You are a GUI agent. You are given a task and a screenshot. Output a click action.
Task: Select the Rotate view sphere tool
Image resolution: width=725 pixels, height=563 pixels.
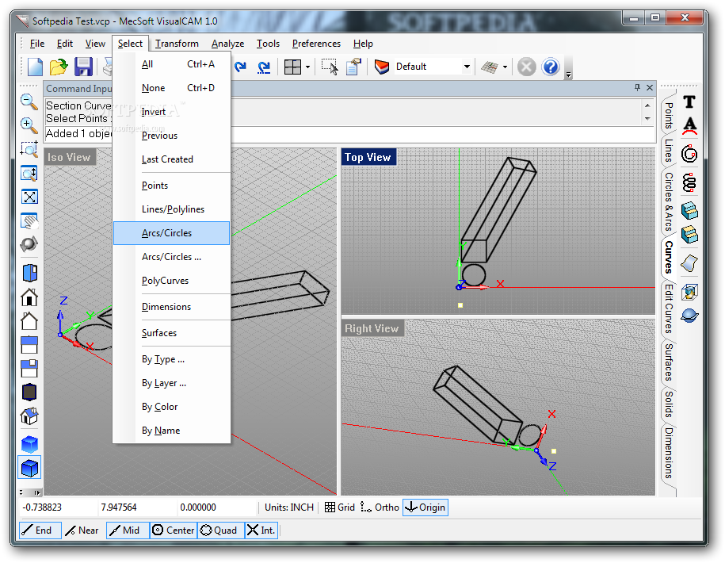(x=29, y=243)
